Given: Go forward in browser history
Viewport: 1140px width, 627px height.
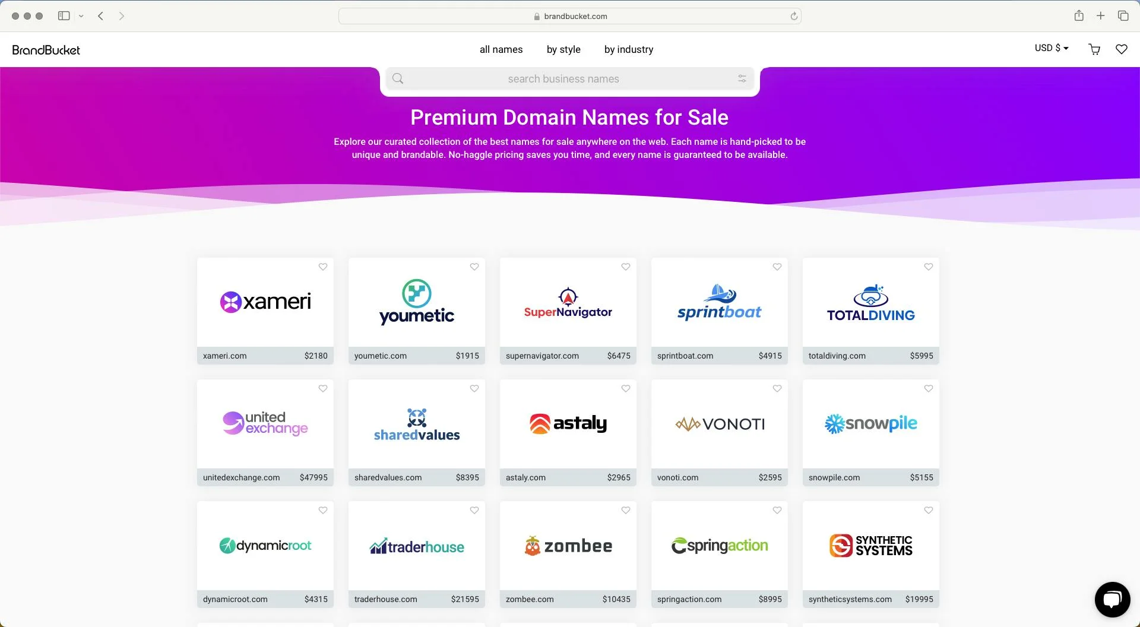Looking at the screenshot, I should (x=122, y=16).
